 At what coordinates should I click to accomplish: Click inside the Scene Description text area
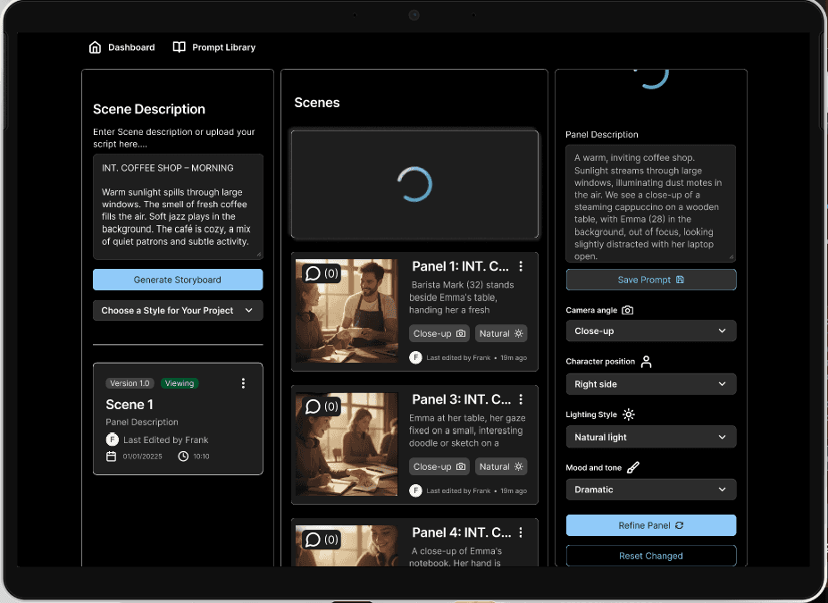point(178,206)
